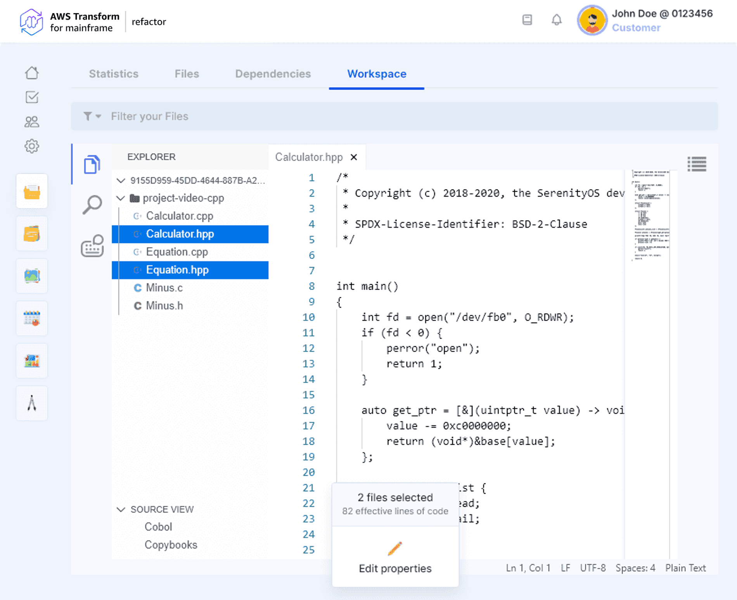Click Edit properties in the selection popup
The image size is (737, 600).
coord(395,568)
